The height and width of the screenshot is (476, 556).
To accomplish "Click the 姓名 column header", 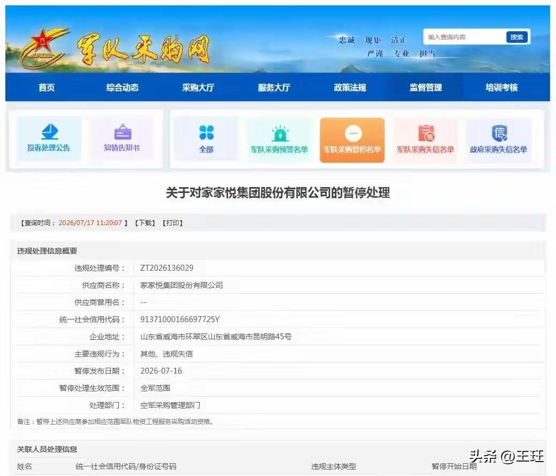I will coord(25,466).
